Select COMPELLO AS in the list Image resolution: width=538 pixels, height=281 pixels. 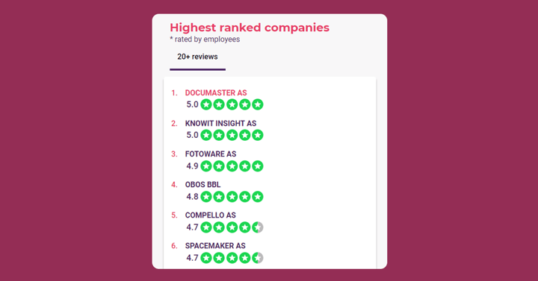point(210,215)
